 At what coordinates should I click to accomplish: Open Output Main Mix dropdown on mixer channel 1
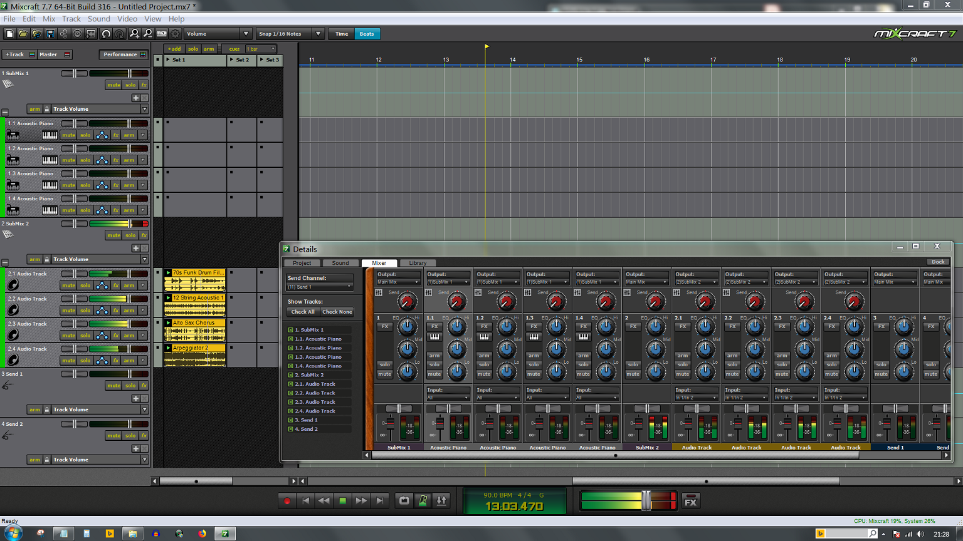click(398, 282)
